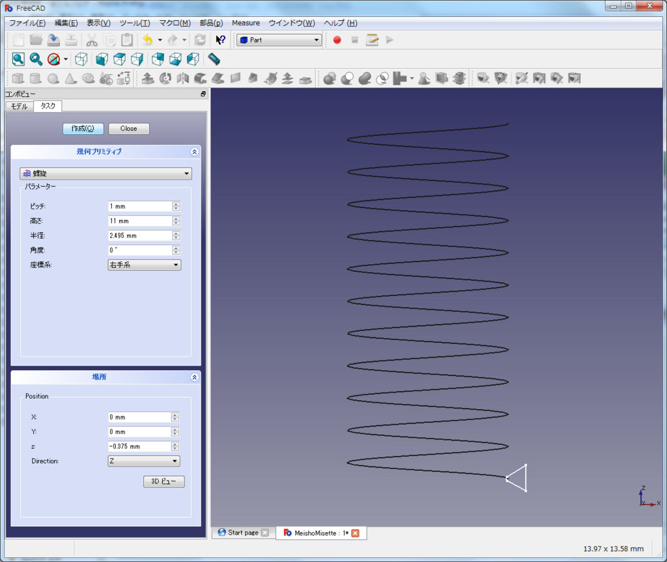Click the Revolve tool icon

tap(165, 79)
